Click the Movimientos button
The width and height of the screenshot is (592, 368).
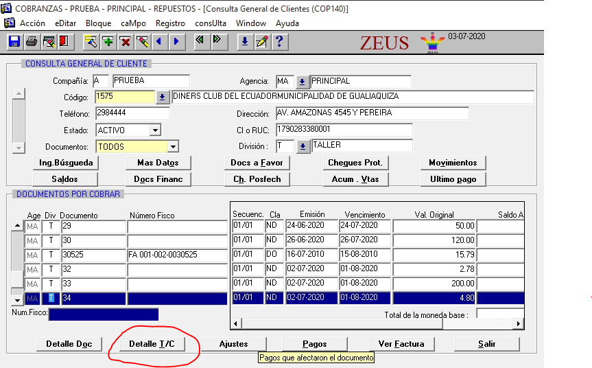453,163
